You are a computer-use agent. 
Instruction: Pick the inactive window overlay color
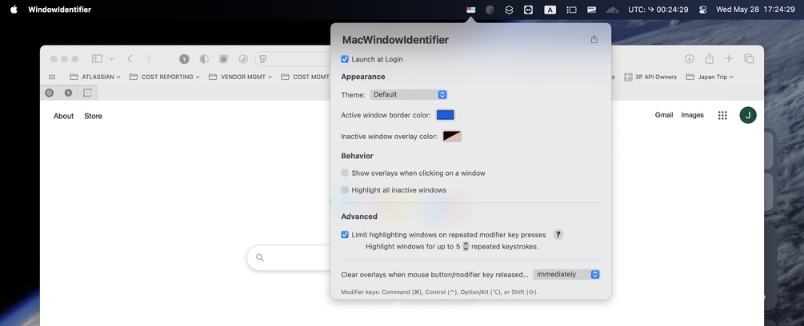tap(452, 136)
